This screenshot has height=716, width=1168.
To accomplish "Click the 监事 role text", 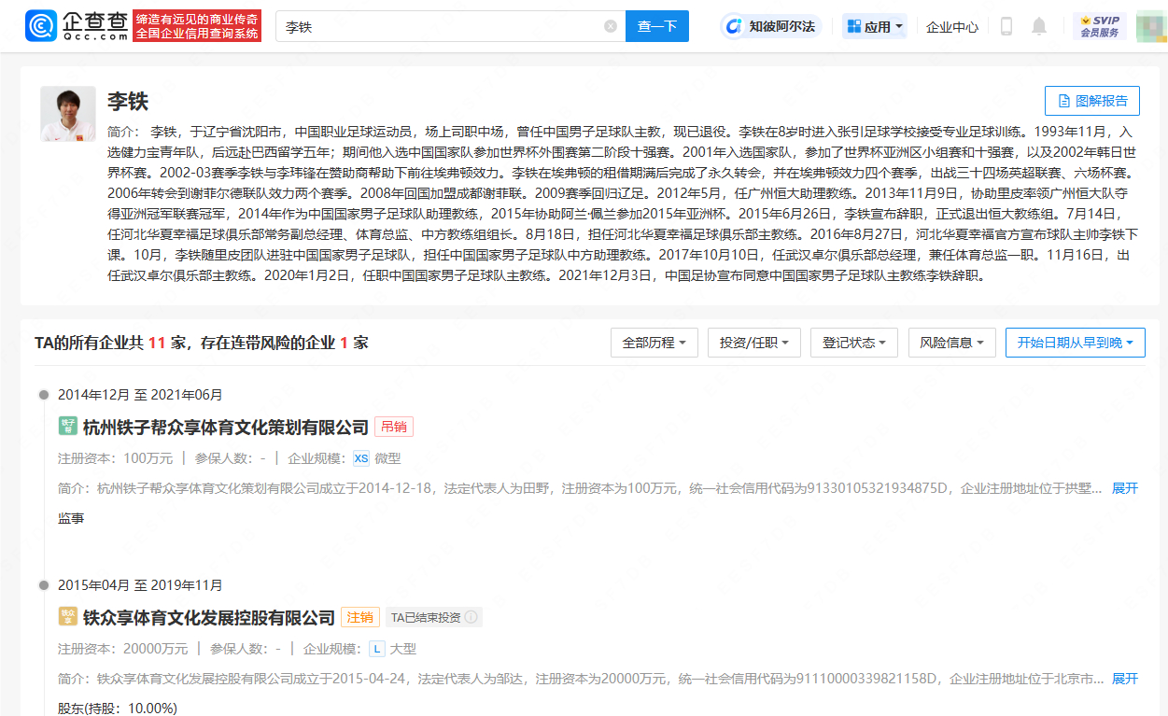I will [x=71, y=518].
